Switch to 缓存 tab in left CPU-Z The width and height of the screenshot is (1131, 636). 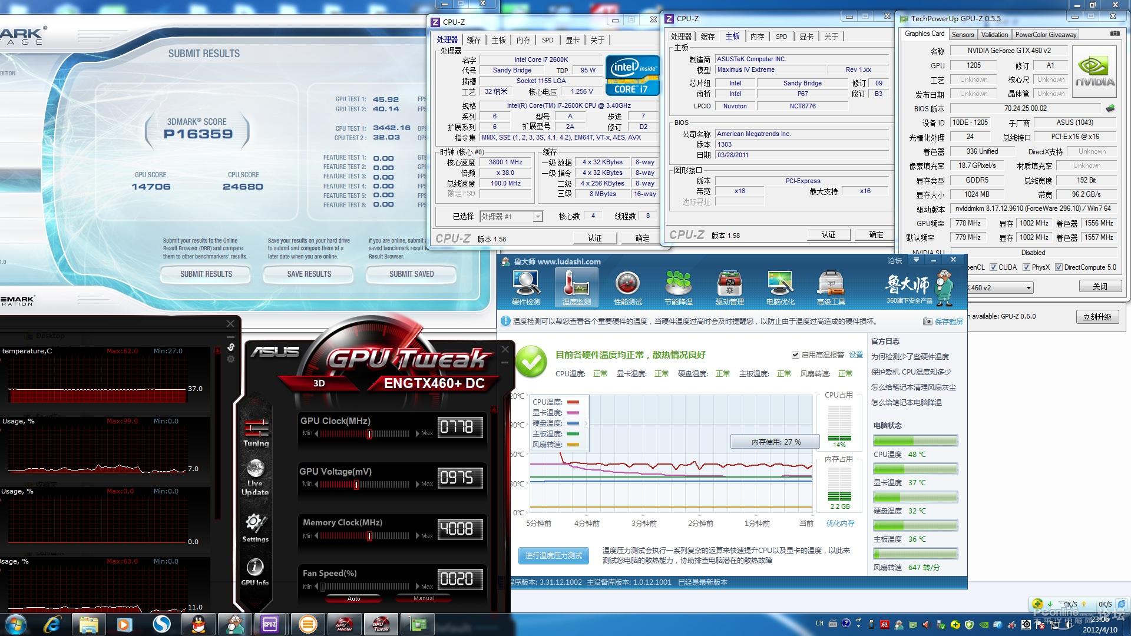coord(474,40)
